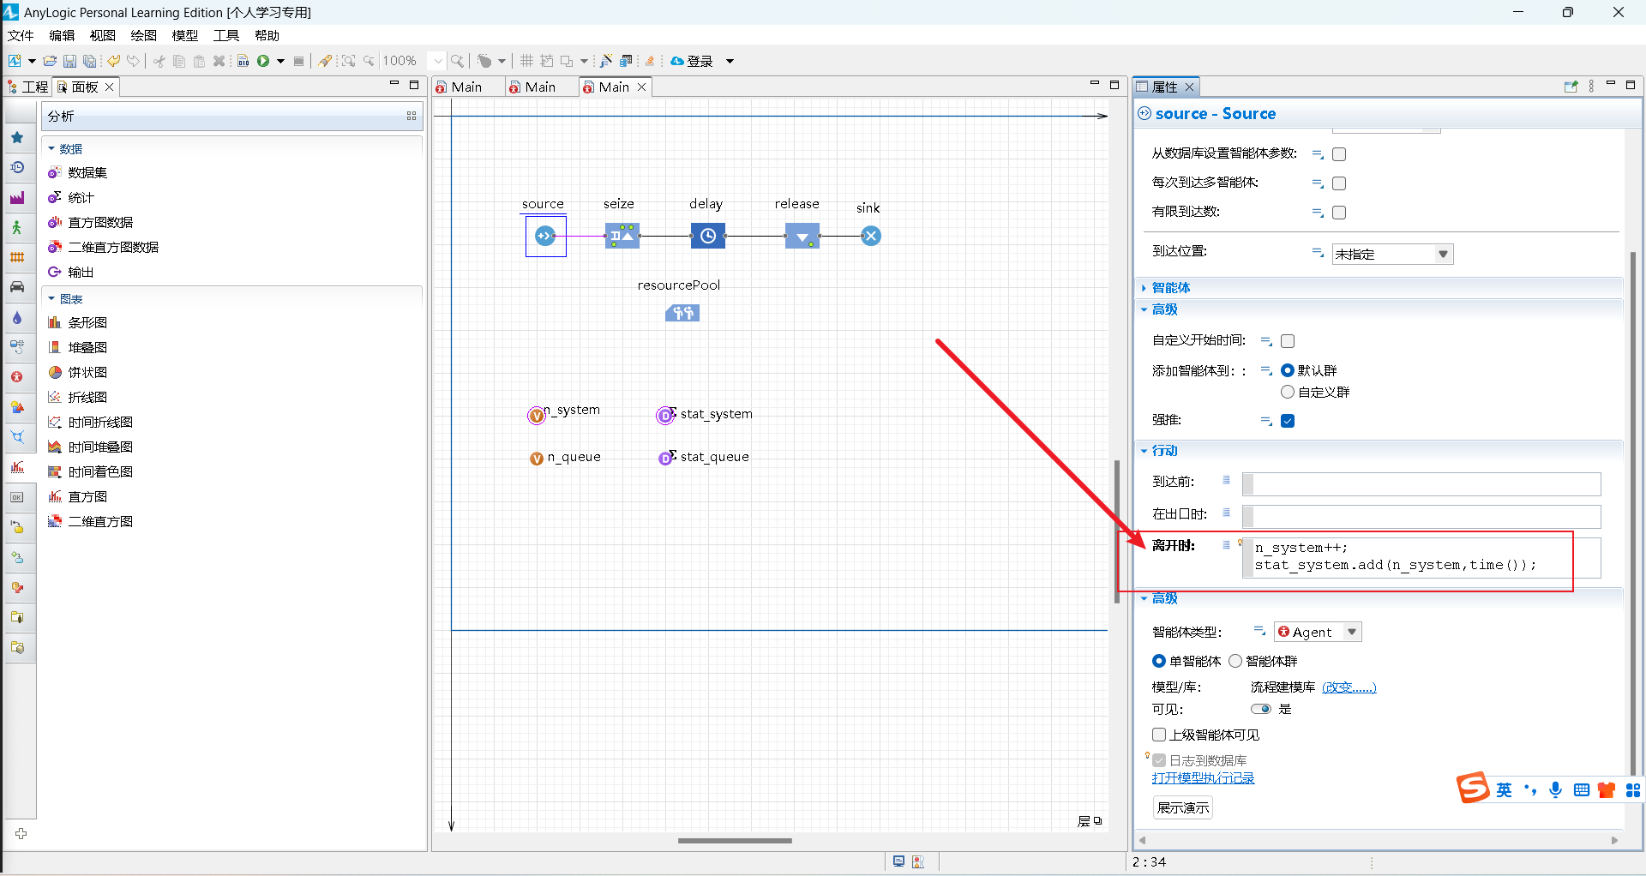Open the Fluid Library droplet palette
Viewport: 1646px width, 876px height.
[17, 317]
